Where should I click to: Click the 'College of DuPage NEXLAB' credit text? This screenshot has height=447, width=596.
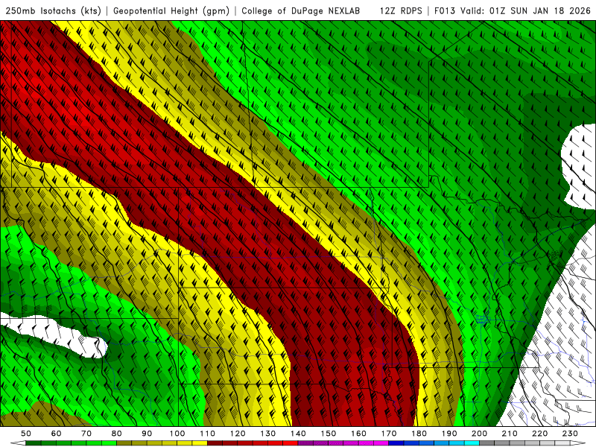click(301, 11)
